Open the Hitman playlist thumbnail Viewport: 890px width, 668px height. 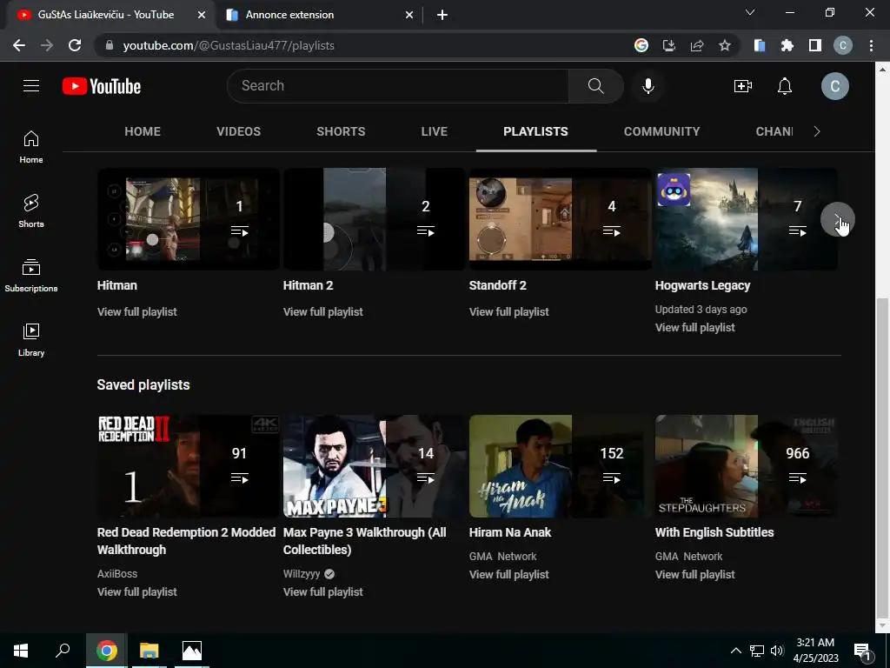point(189,218)
